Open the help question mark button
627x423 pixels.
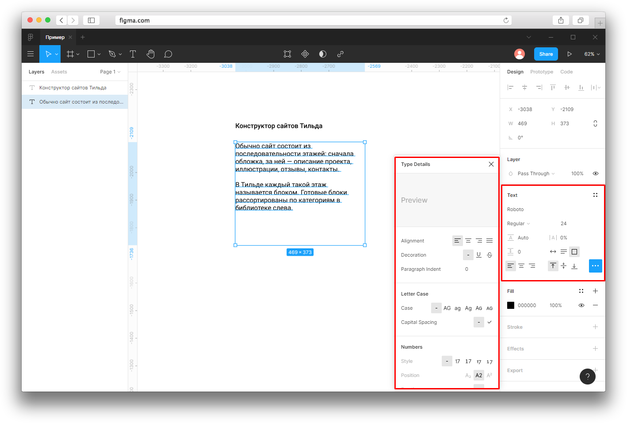(x=588, y=377)
